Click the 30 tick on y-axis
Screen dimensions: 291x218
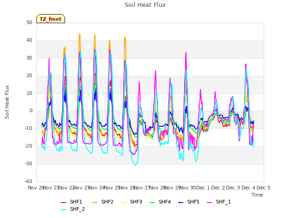[29, 58]
